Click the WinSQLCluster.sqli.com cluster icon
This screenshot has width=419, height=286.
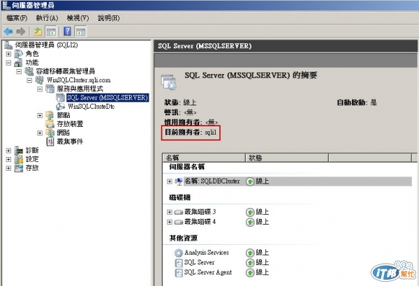pos(40,80)
